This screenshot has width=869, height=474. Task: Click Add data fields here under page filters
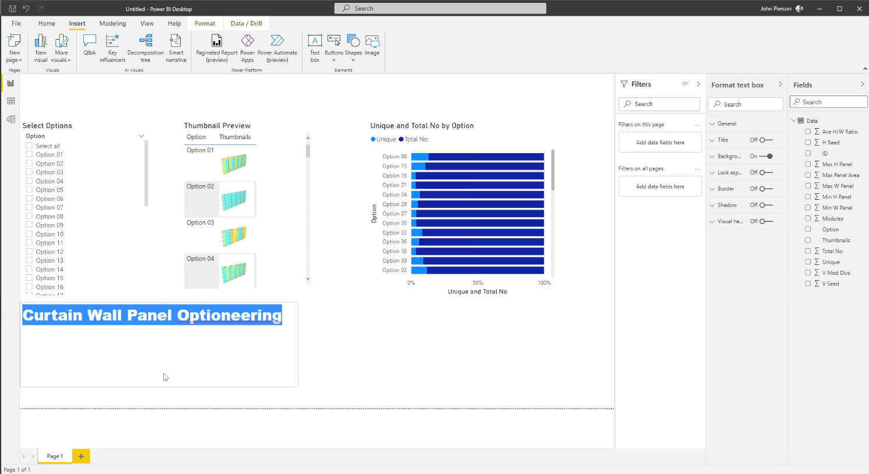click(x=660, y=143)
